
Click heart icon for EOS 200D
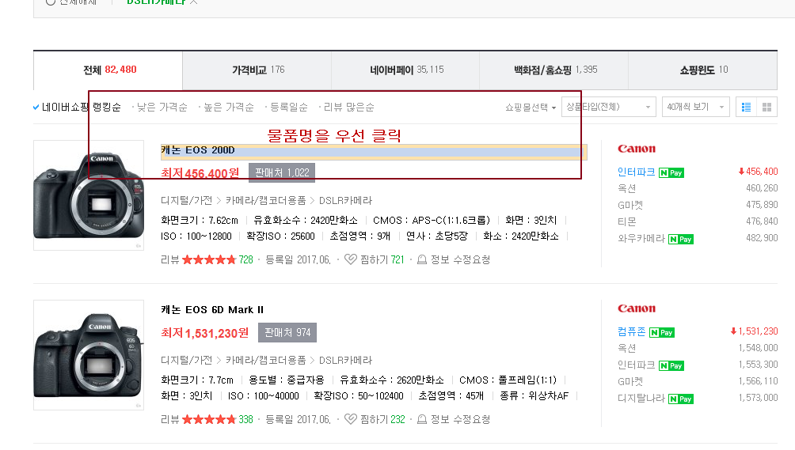tap(350, 259)
